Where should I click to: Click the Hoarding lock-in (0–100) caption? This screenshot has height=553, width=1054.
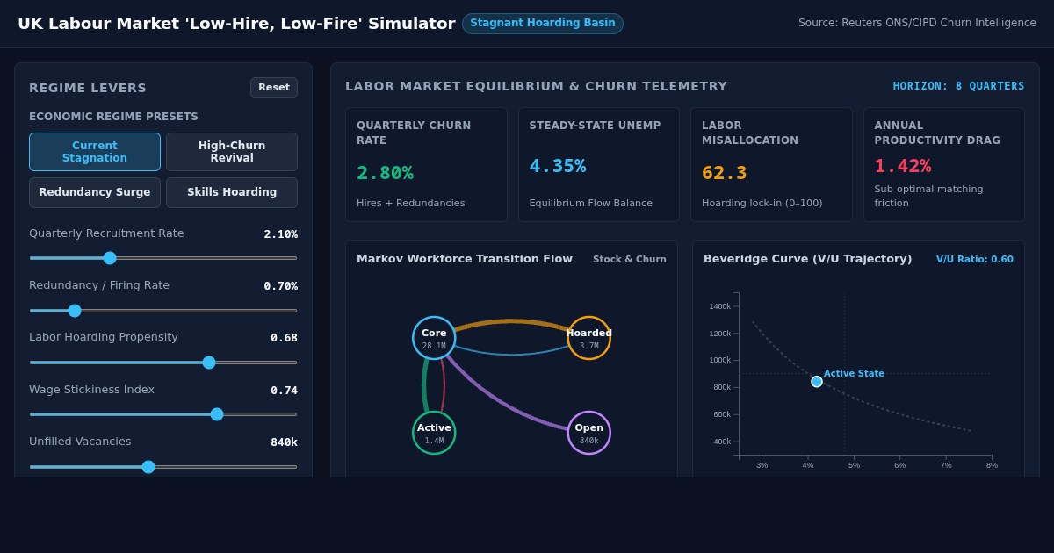click(762, 204)
